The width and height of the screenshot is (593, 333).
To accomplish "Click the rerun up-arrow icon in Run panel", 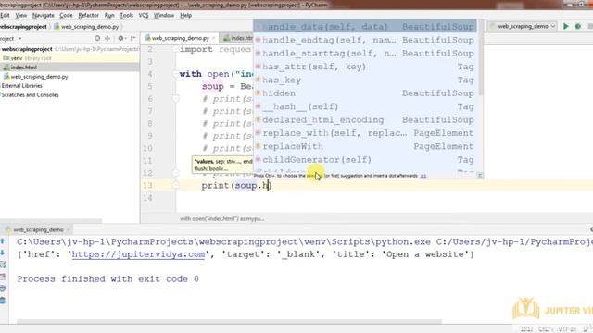I will pos(3,240).
